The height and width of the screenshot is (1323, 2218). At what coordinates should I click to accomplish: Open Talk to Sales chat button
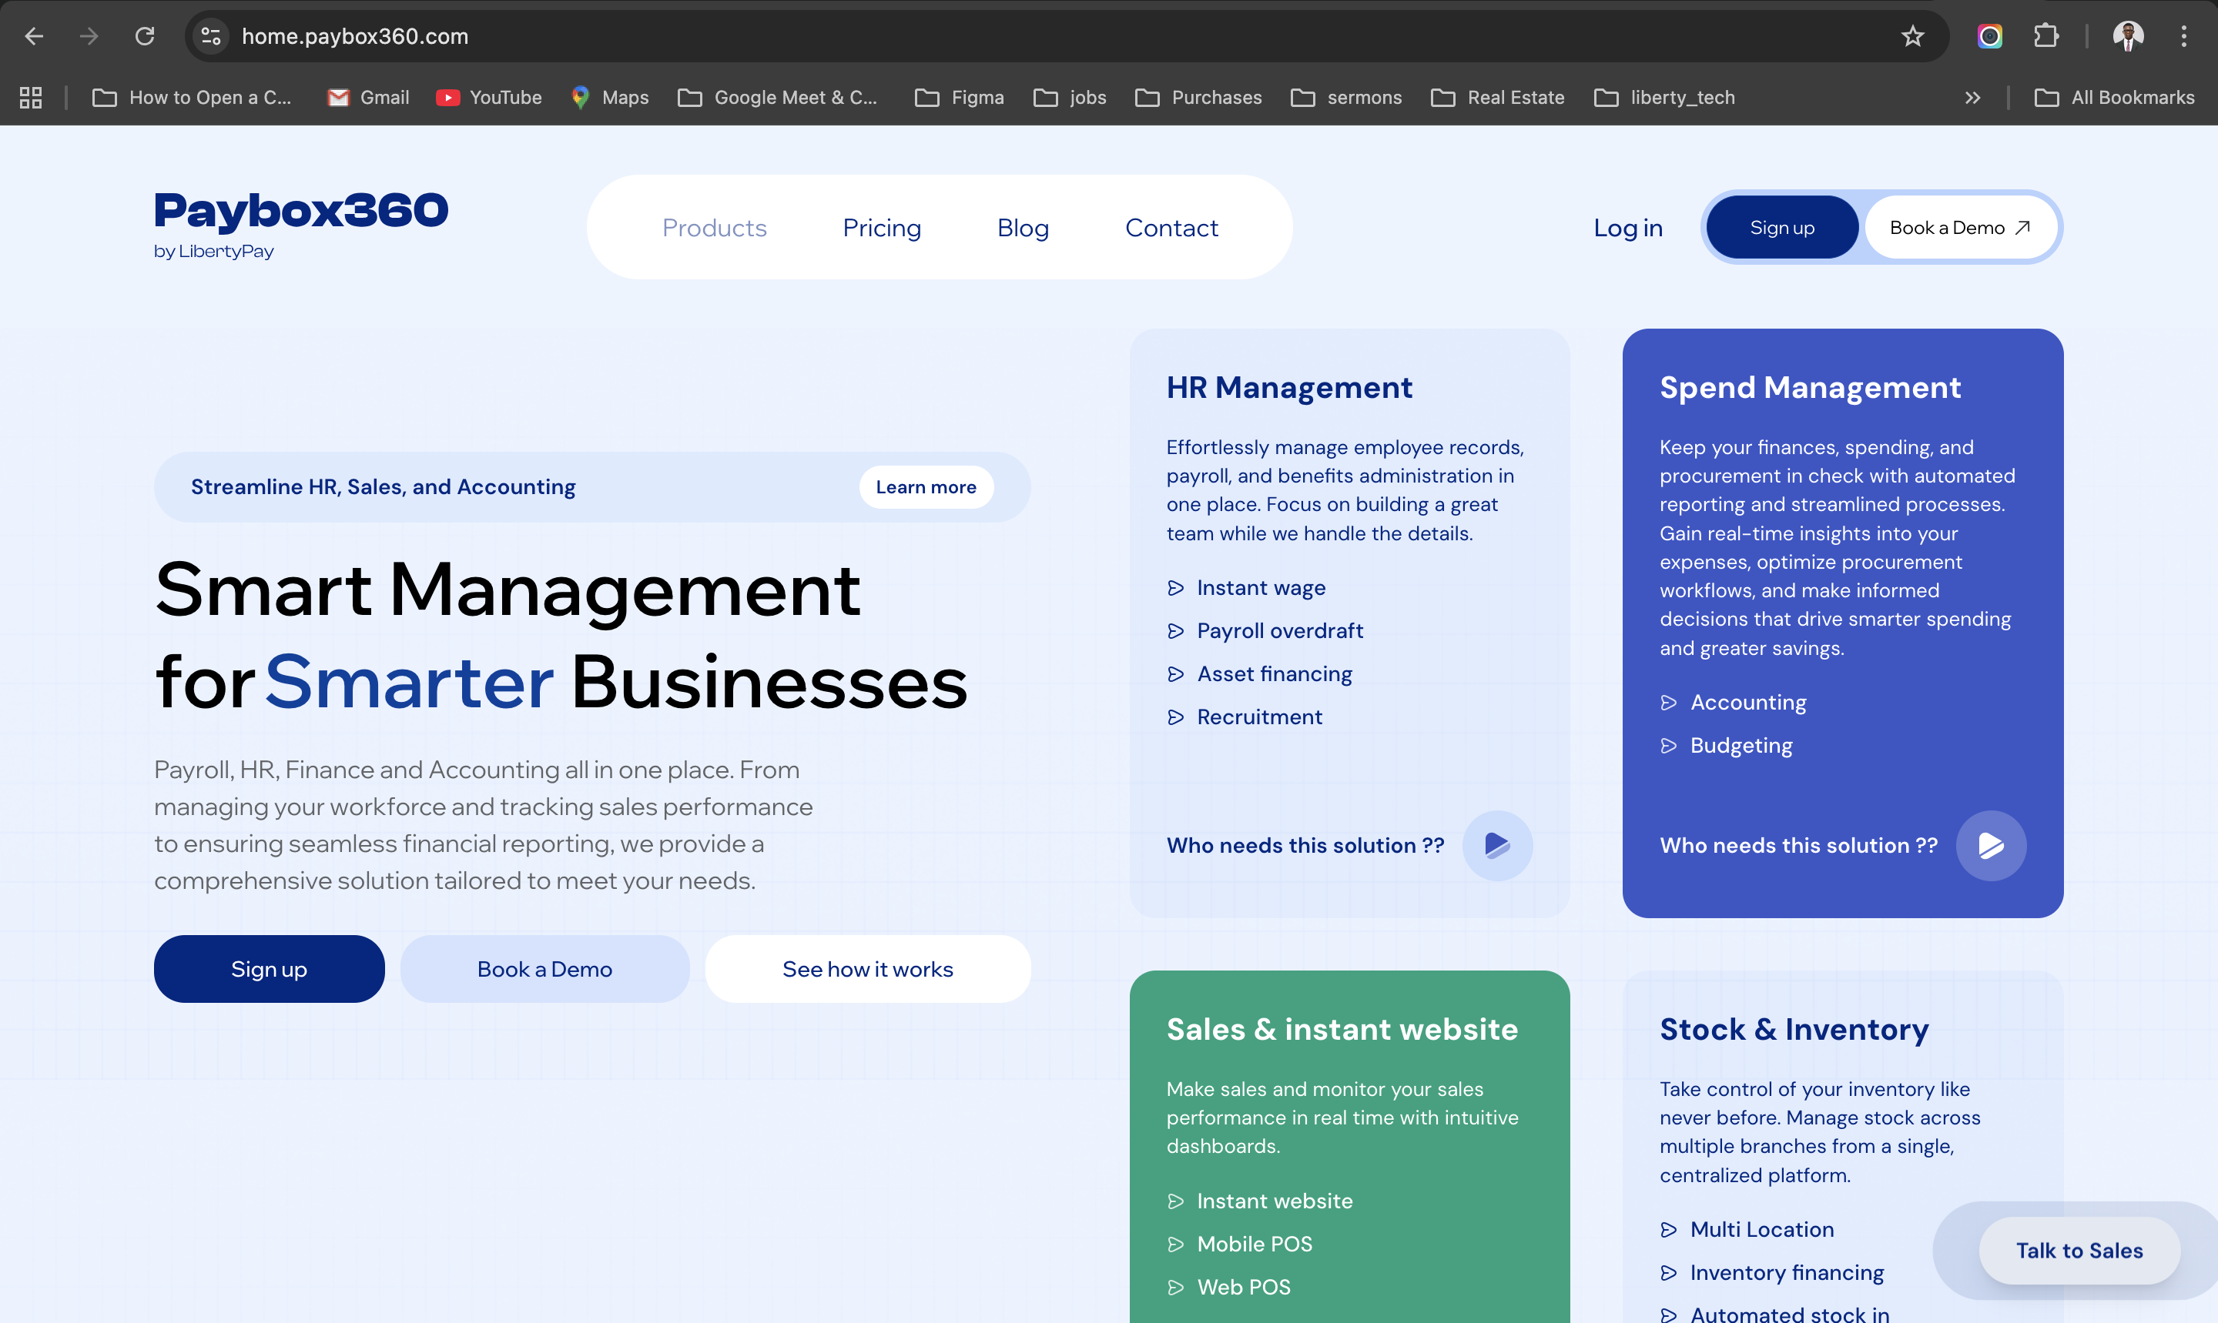click(x=2079, y=1250)
